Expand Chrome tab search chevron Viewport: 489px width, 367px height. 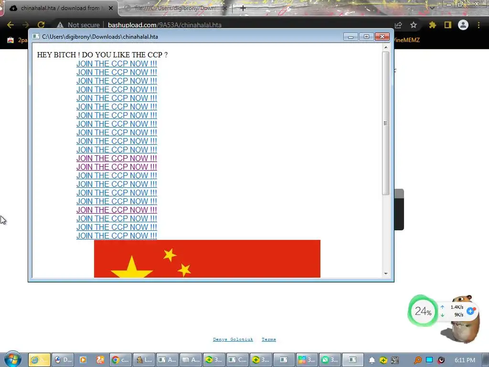[432, 7]
